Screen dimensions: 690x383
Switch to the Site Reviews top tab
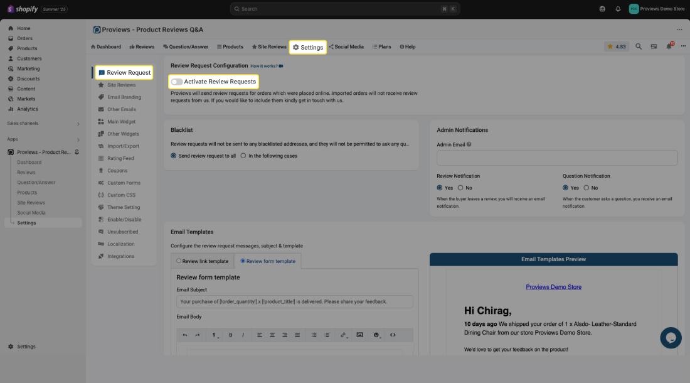269,46
